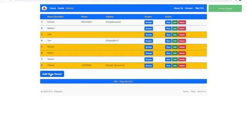The height and width of the screenshot is (139, 247).
Task: Edit Michael's donor record
Action: (175, 22)
